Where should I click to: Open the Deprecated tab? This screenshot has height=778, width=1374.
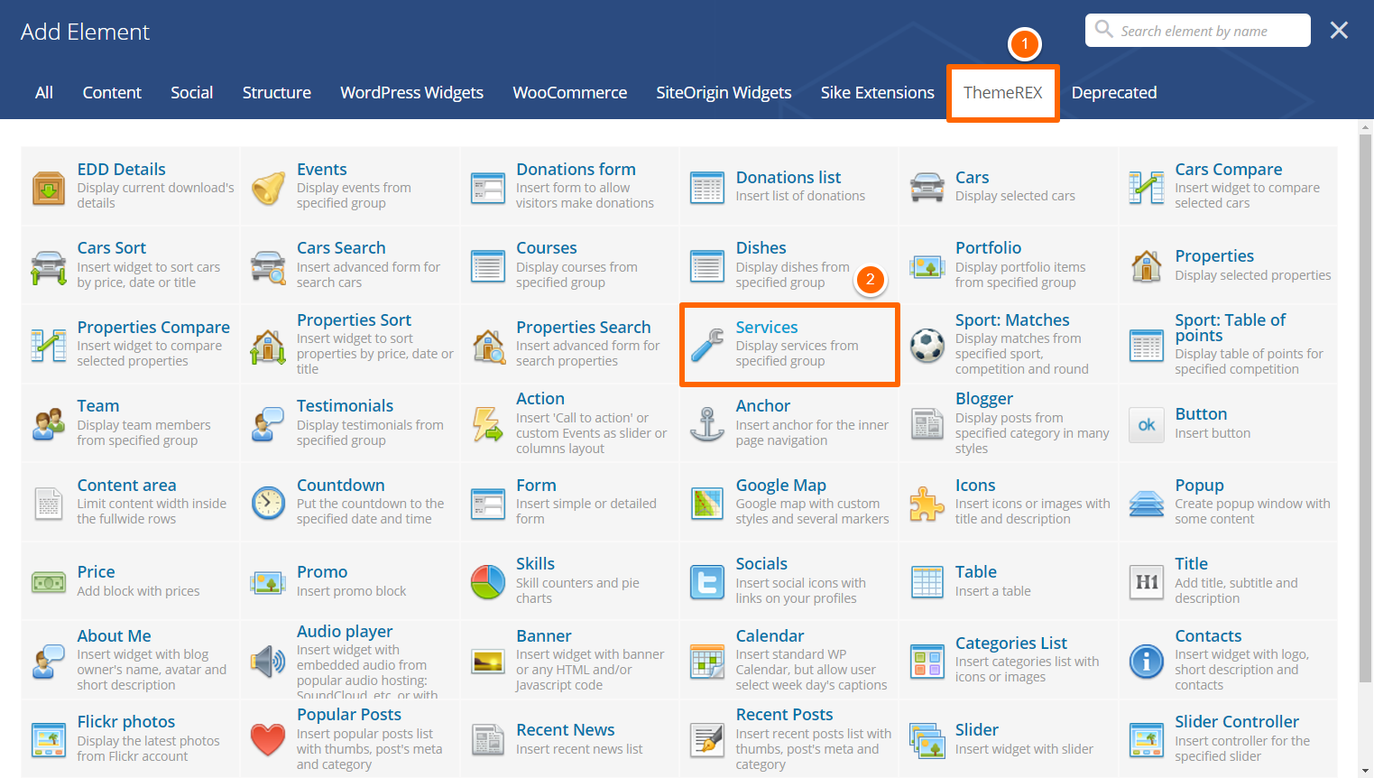[x=1114, y=93]
